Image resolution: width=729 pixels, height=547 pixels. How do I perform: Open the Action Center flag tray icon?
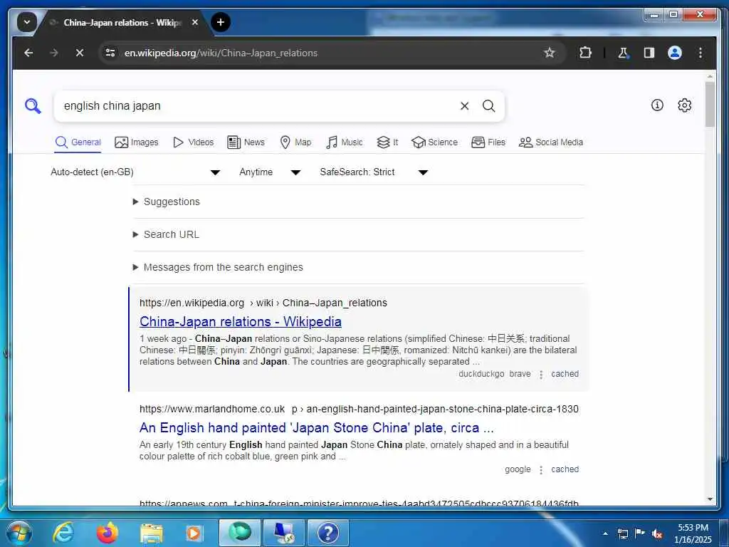click(x=640, y=533)
